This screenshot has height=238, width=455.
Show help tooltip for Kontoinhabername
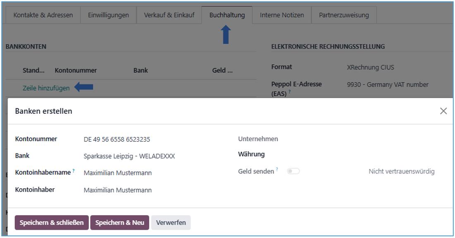click(74, 171)
